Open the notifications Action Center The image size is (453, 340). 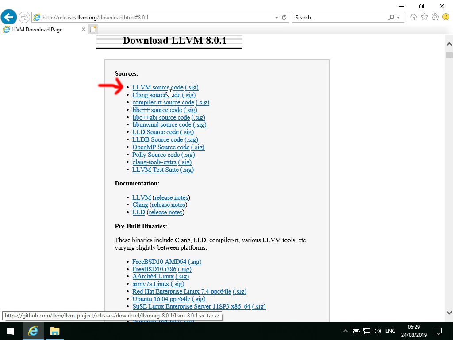[438, 331]
